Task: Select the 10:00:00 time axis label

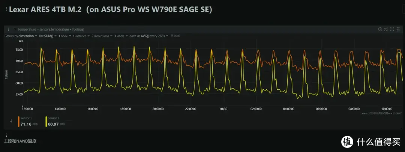Action: tap(386, 109)
